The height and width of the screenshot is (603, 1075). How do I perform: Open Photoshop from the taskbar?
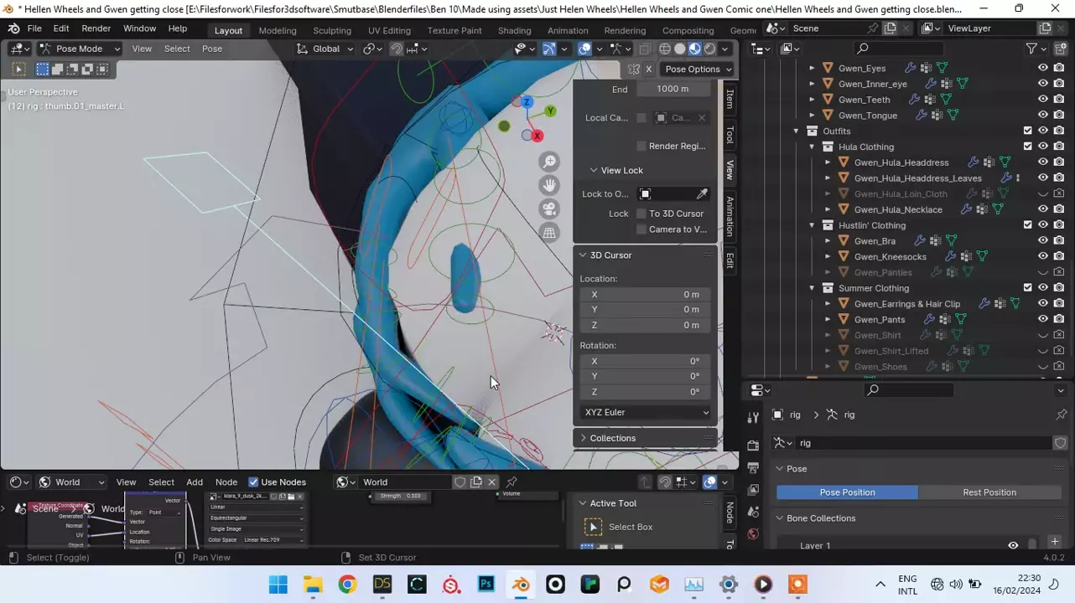486,585
